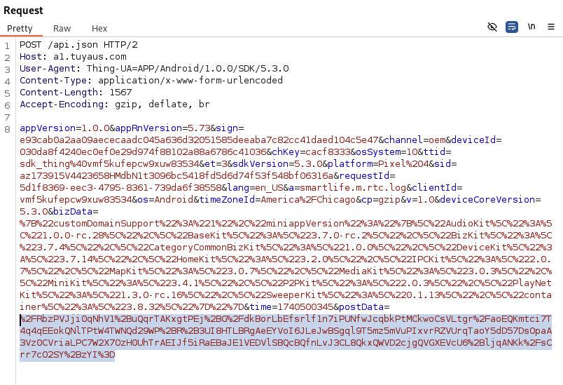Image resolution: width=563 pixels, height=385 pixels.
Task: Click the 'Content-Type' header name
Action: coord(53,80)
